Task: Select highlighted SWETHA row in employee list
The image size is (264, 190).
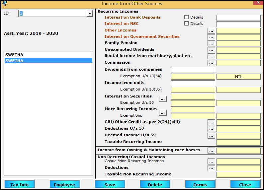Action: click(48, 61)
